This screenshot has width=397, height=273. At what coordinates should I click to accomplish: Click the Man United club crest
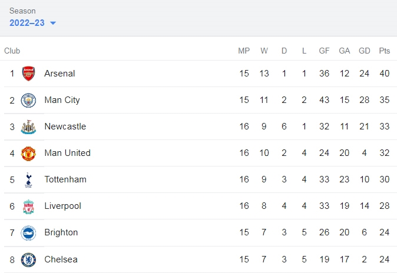28,154
